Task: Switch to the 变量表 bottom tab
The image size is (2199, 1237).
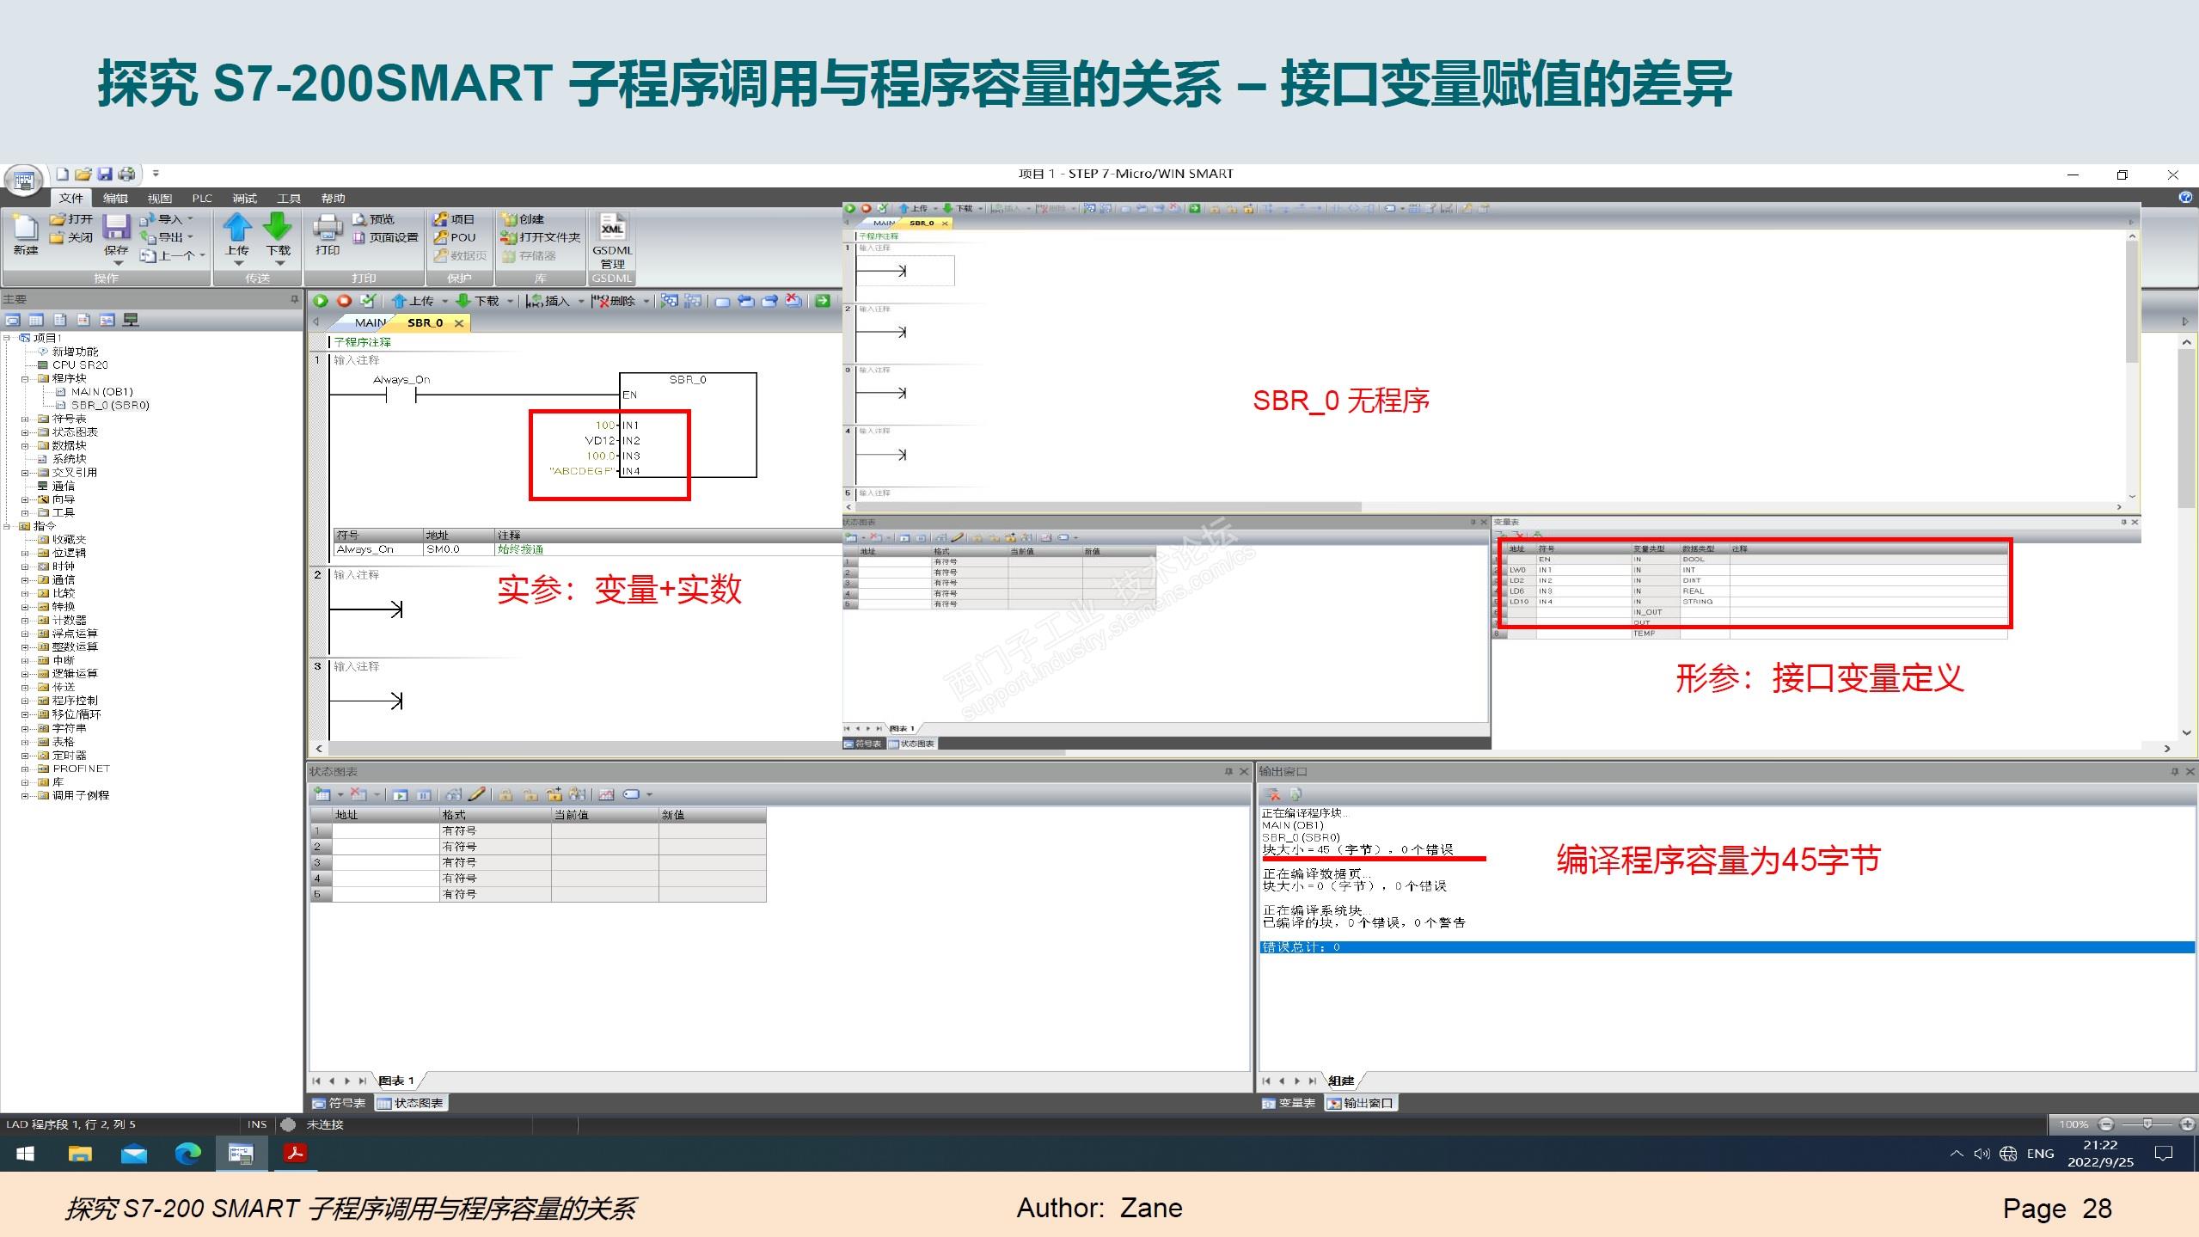Action: coord(1289,1103)
